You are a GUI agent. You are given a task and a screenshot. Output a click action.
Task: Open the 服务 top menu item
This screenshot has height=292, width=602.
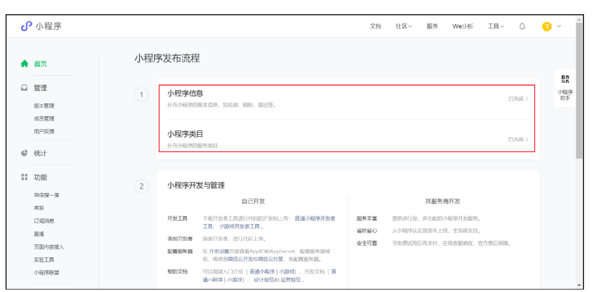click(x=432, y=27)
